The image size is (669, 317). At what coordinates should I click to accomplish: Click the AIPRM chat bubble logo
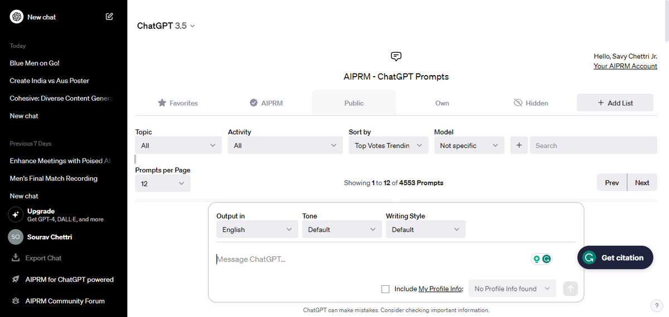(x=396, y=56)
